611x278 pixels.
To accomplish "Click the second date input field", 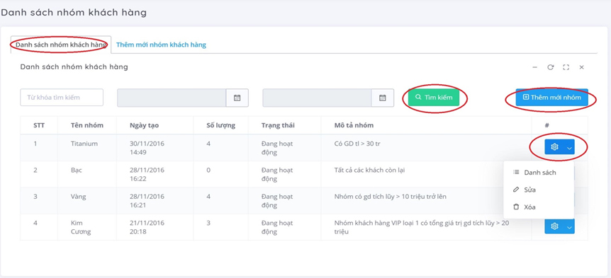I will [x=317, y=98].
